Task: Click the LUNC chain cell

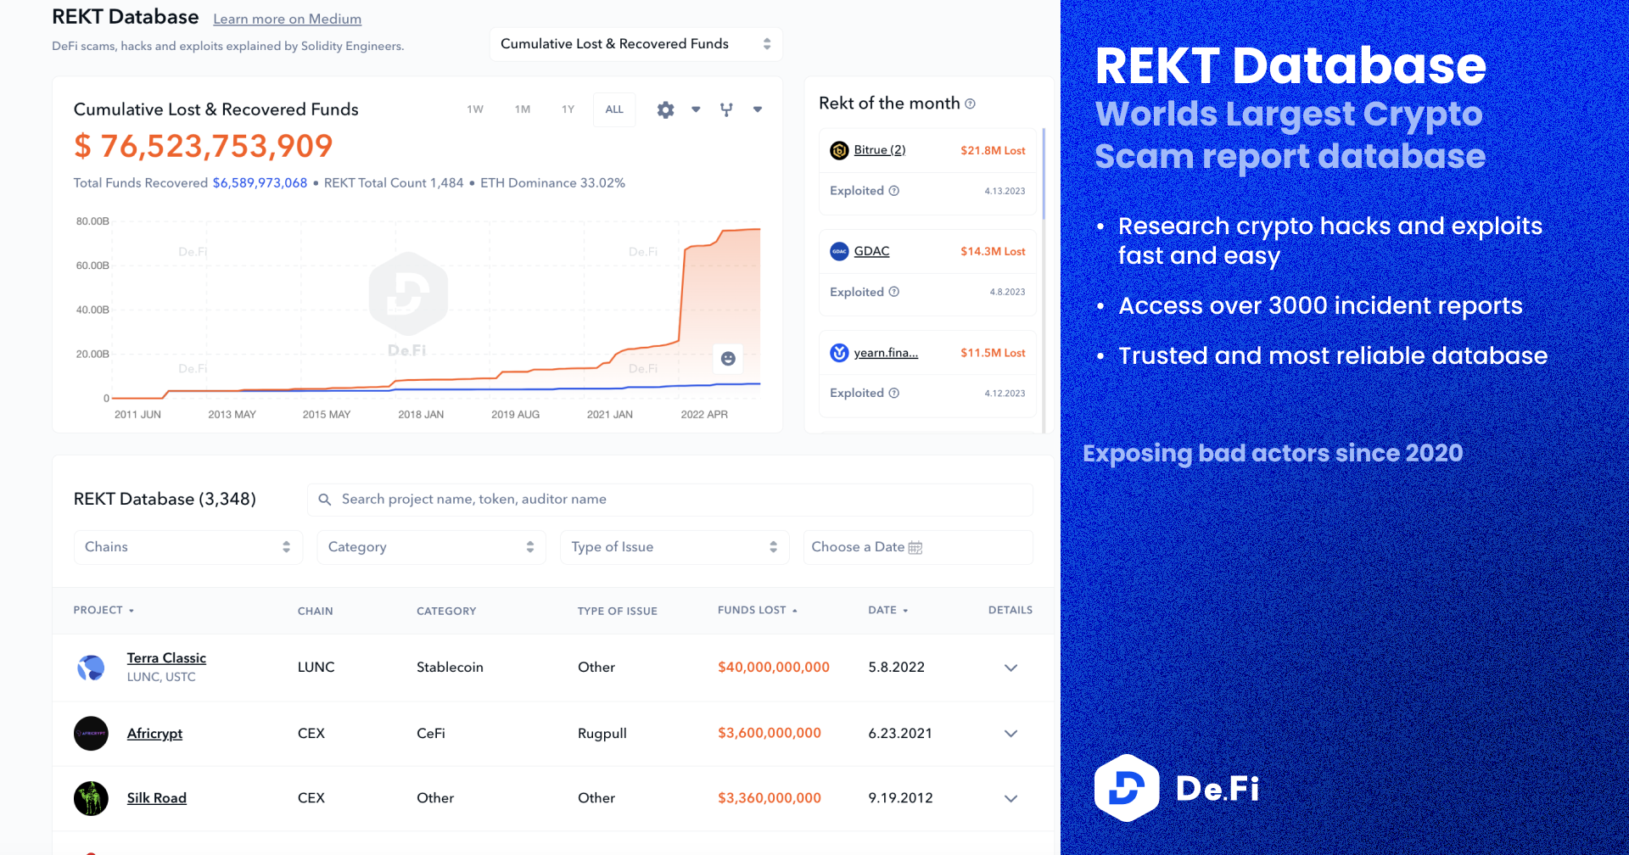Action: [316, 668]
